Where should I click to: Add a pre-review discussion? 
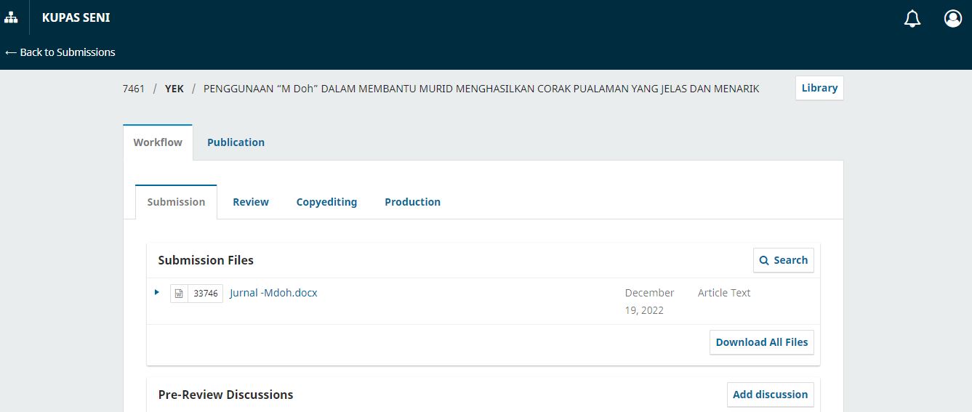pos(770,395)
